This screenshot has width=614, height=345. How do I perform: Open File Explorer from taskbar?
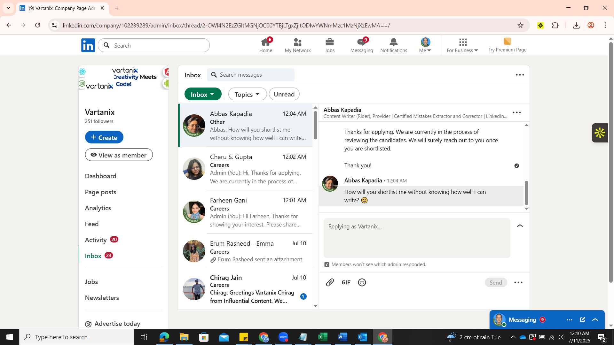click(x=184, y=337)
